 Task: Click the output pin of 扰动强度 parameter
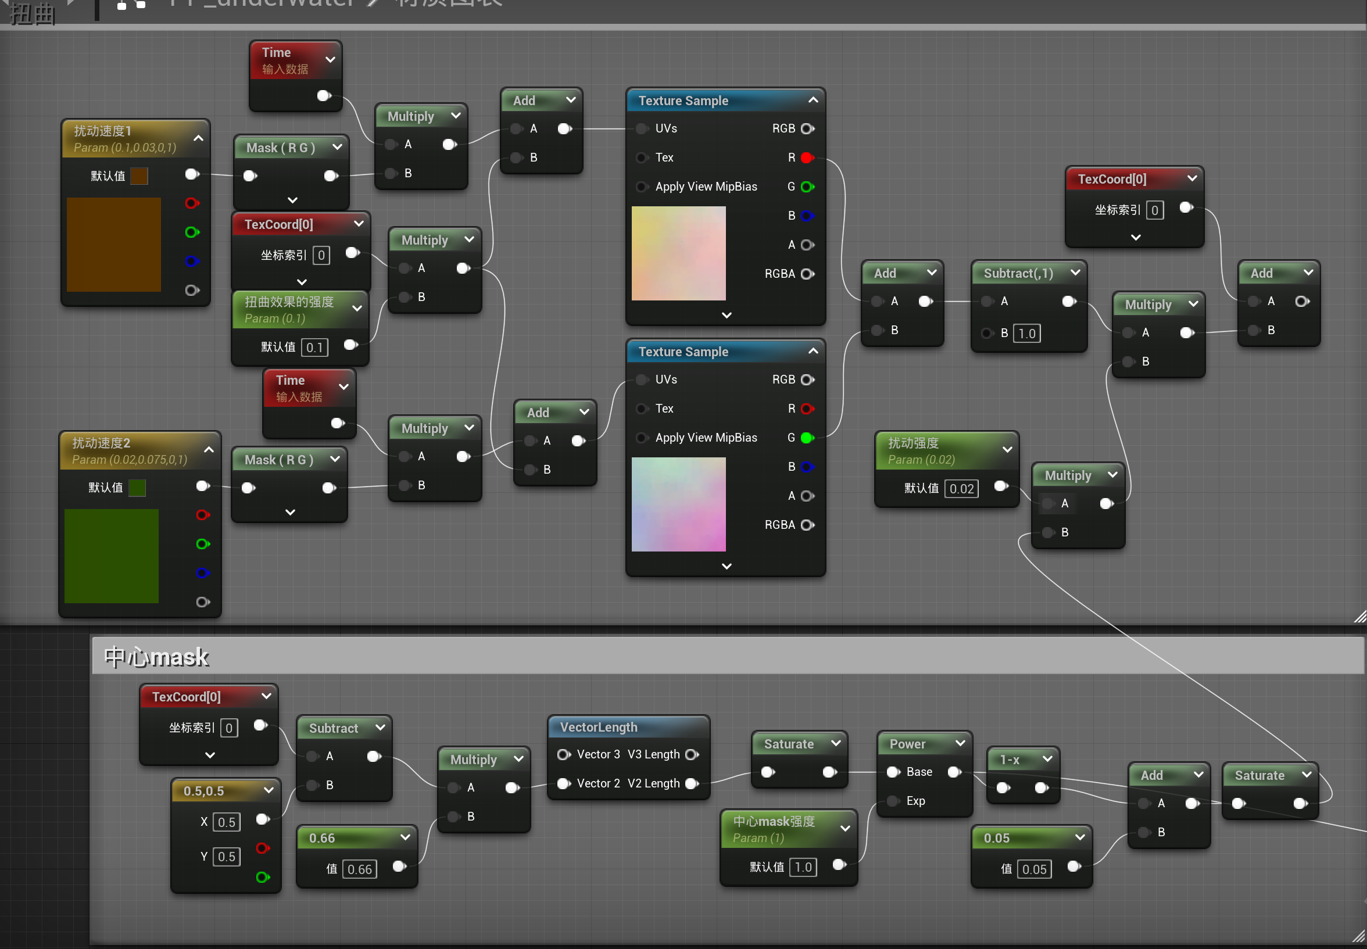coord(1001,486)
